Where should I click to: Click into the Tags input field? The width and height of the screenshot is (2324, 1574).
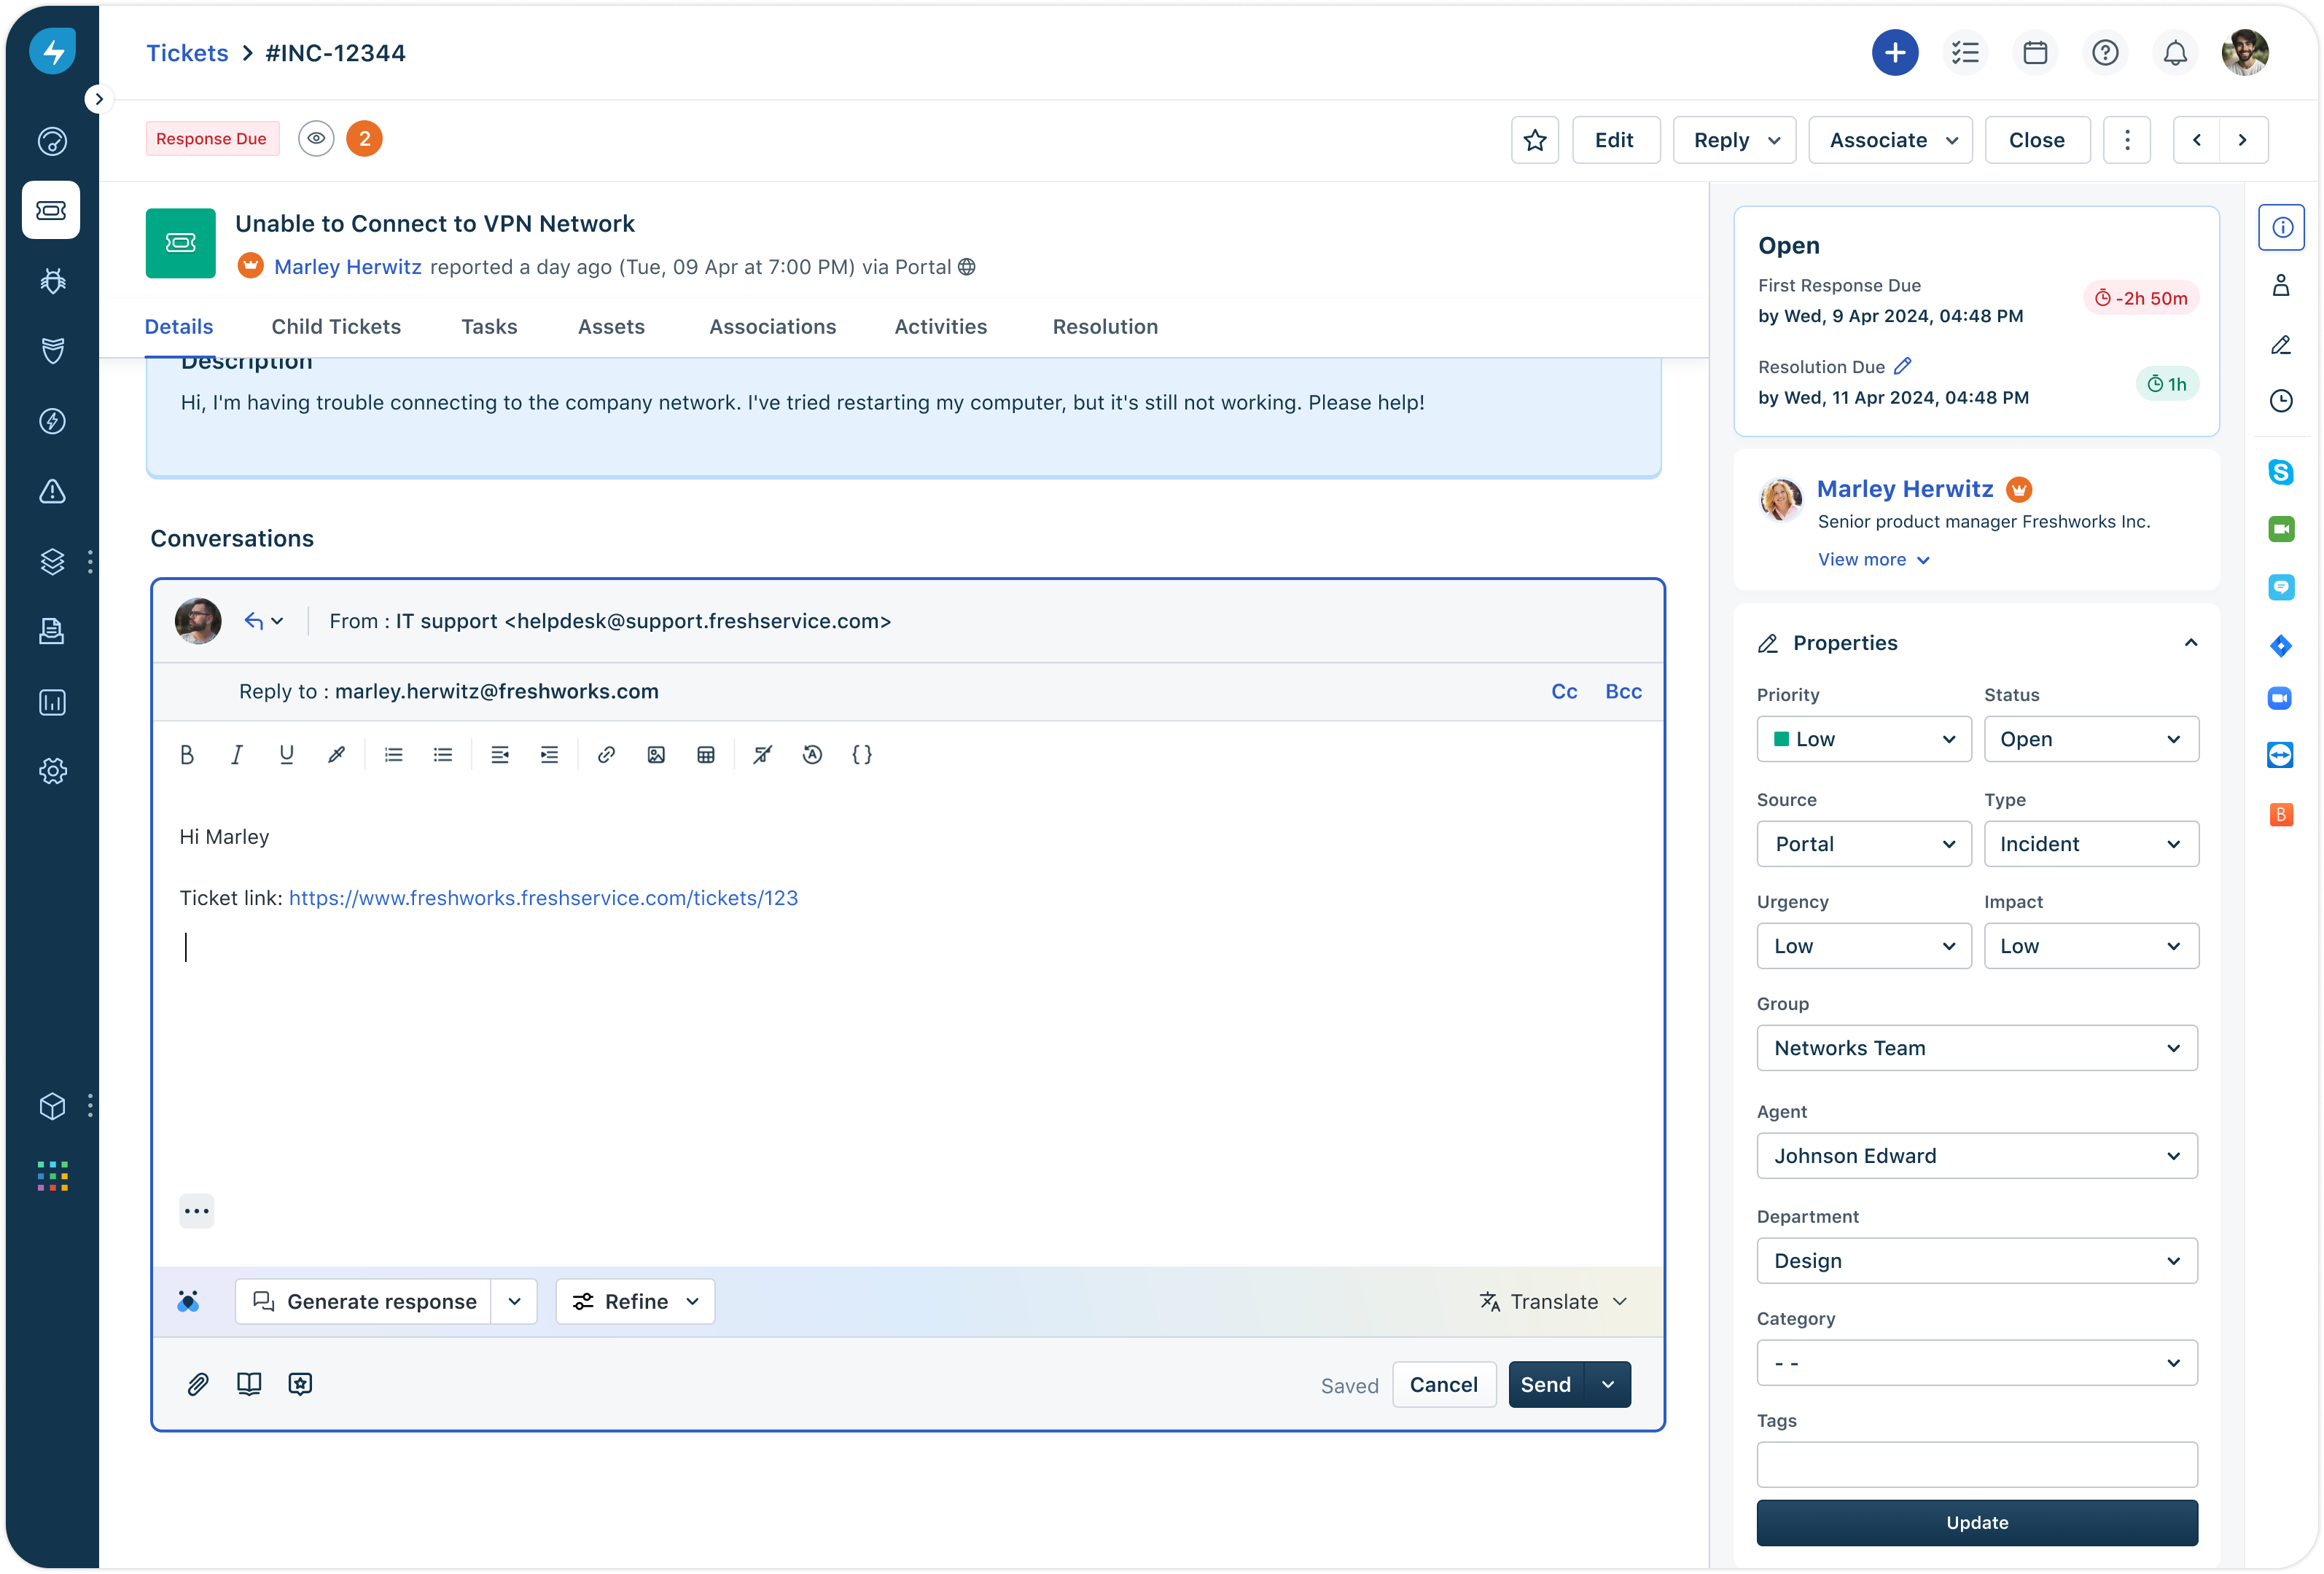(1976, 1464)
